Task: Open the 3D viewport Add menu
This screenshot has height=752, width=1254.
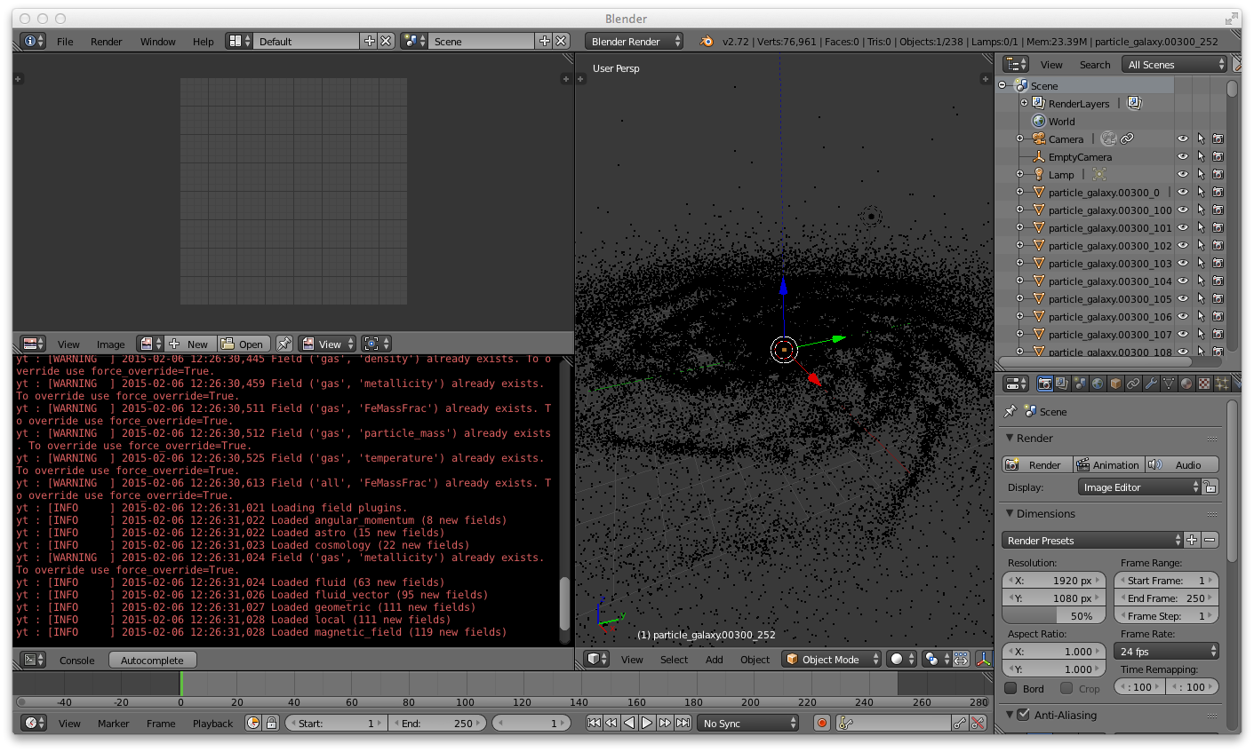Action: pyautogui.click(x=715, y=659)
